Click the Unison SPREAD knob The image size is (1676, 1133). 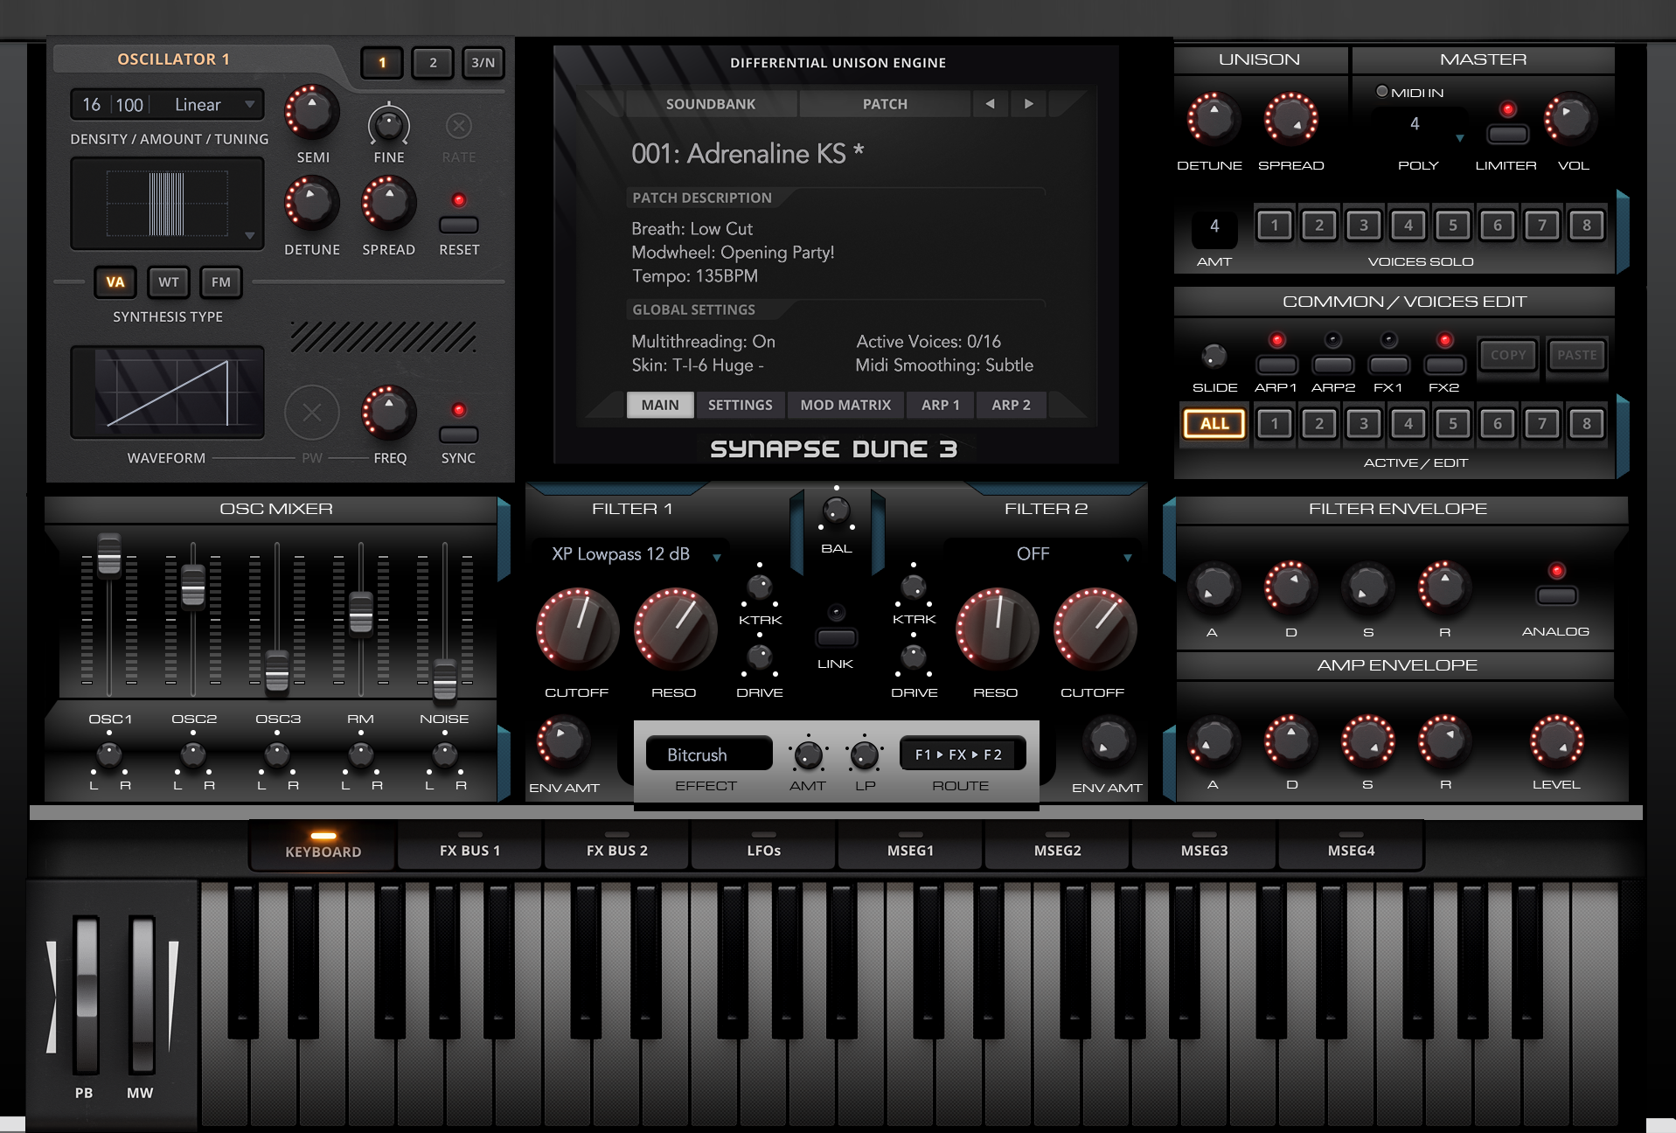pos(1290,118)
